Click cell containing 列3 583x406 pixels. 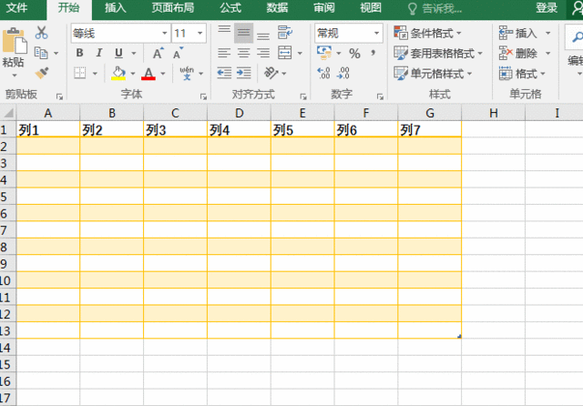pyautogui.click(x=175, y=129)
